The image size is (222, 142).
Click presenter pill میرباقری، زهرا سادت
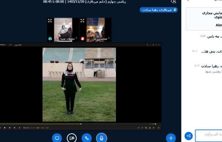pyautogui.click(x=159, y=10)
